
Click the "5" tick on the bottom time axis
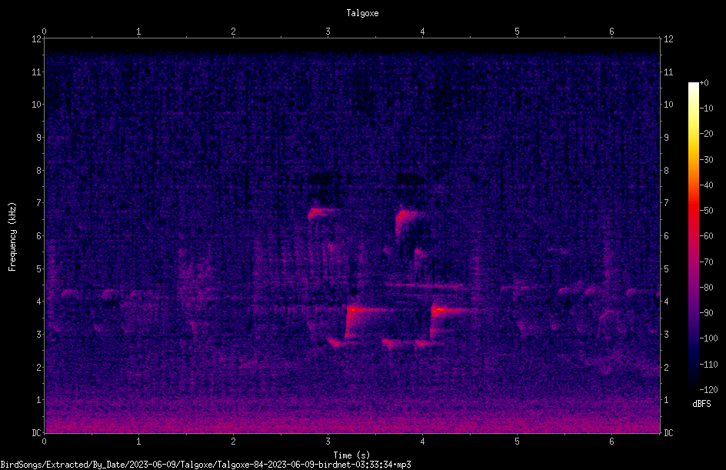coord(517,442)
